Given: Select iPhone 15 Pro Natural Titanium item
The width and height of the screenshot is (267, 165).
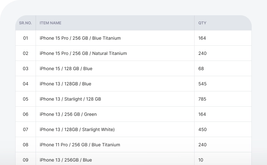Looking at the screenshot, I should pyautogui.click(x=83, y=53).
